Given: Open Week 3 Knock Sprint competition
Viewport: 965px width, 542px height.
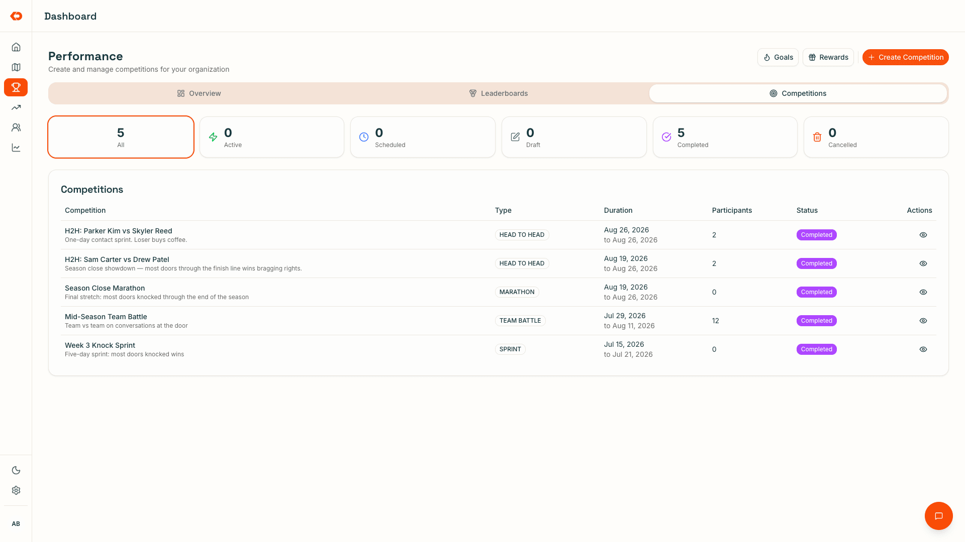Looking at the screenshot, I should click(100, 345).
